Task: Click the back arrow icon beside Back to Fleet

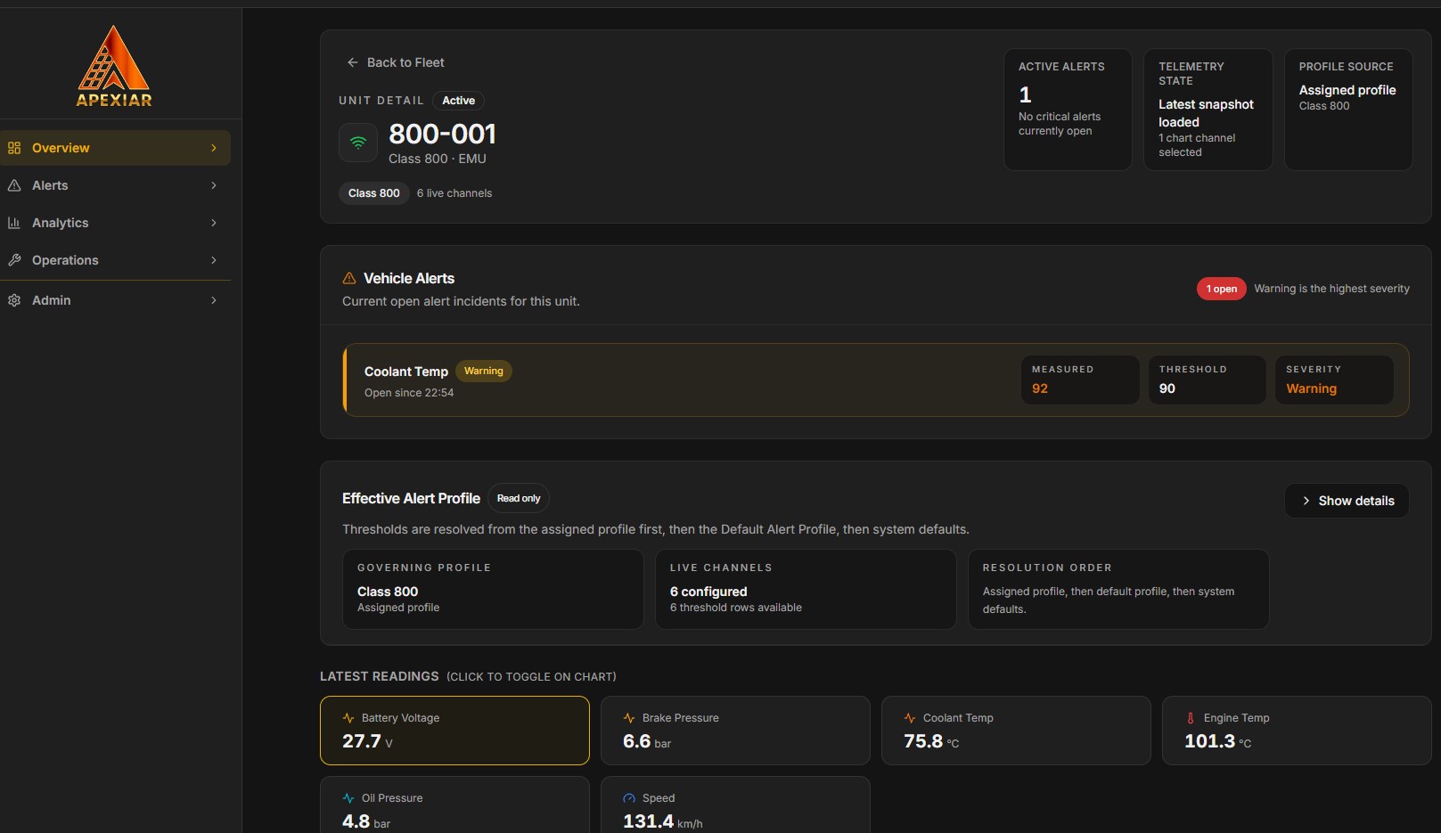Action: 352,62
